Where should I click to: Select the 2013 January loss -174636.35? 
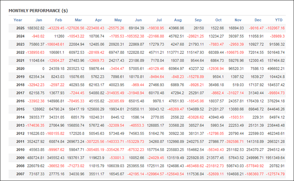coord(34,125)
